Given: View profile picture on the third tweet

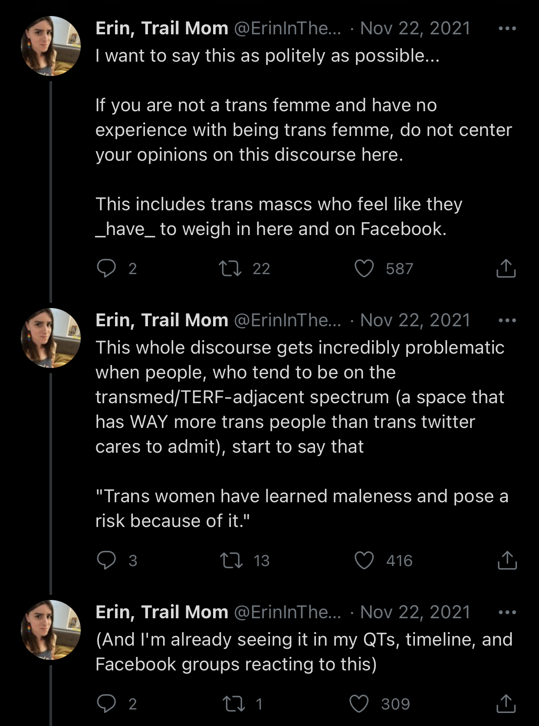Looking at the screenshot, I should pos(51,630).
